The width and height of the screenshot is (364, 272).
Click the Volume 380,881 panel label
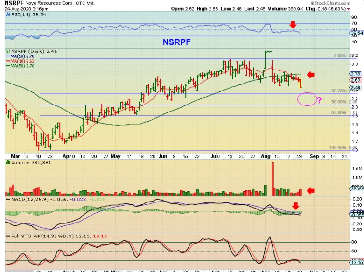31,162
